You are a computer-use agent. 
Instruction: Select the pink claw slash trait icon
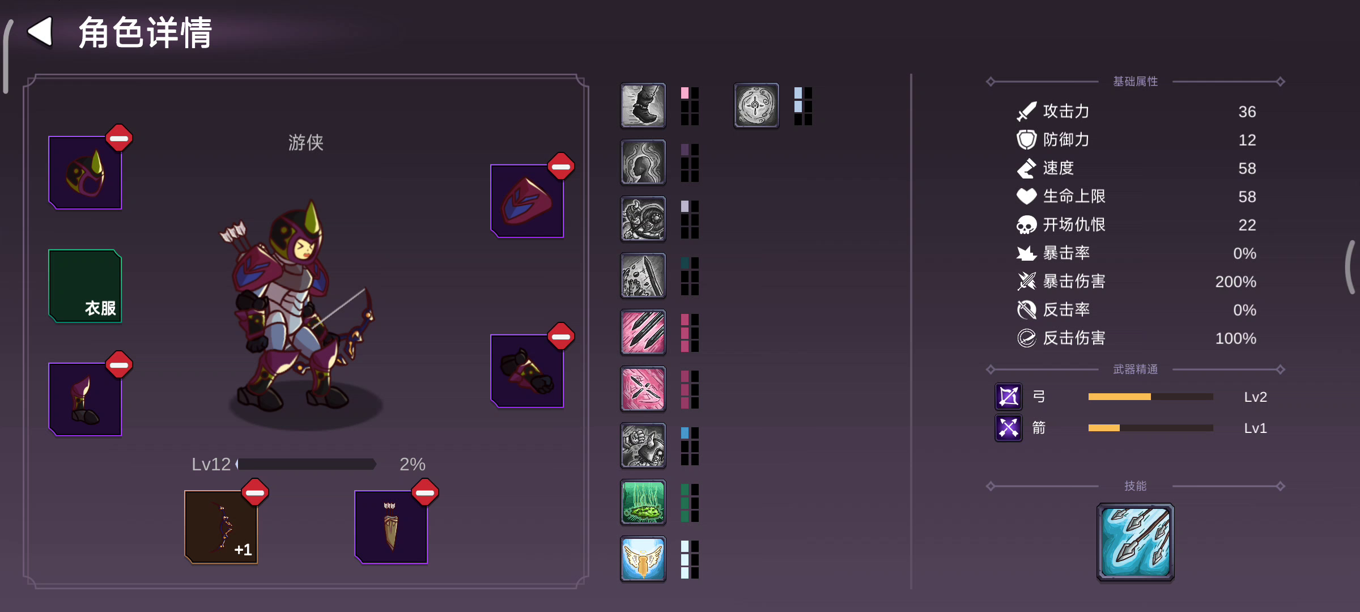click(x=643, y=332)
